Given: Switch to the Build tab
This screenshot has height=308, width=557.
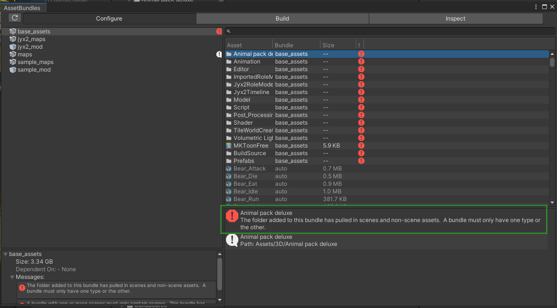Looking at the screenshot, I should click(282, 18).
